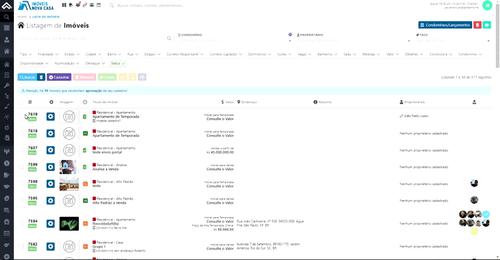Screen dimensions: 500x260
Task: Sort by the Título do imóvel column header
Action: point(105,102)
